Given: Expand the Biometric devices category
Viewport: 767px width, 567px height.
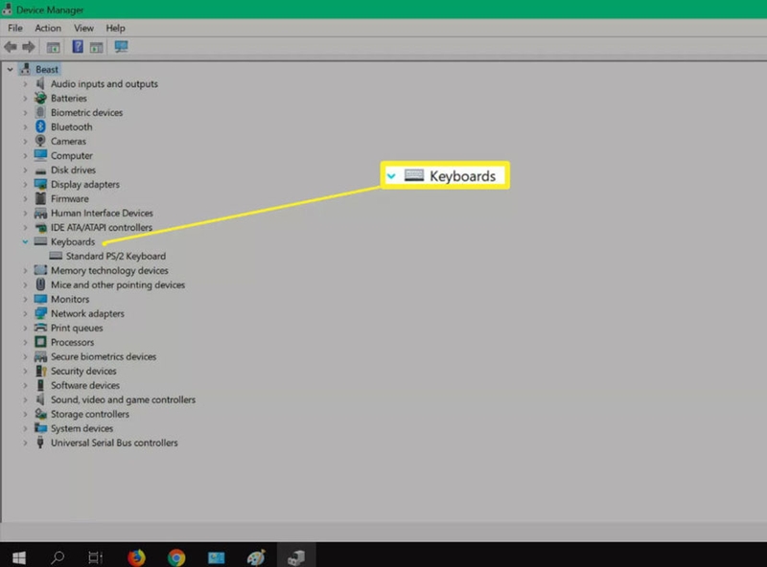Looking at the screenshot, I should pyautogui.click(x=25, y=112).
